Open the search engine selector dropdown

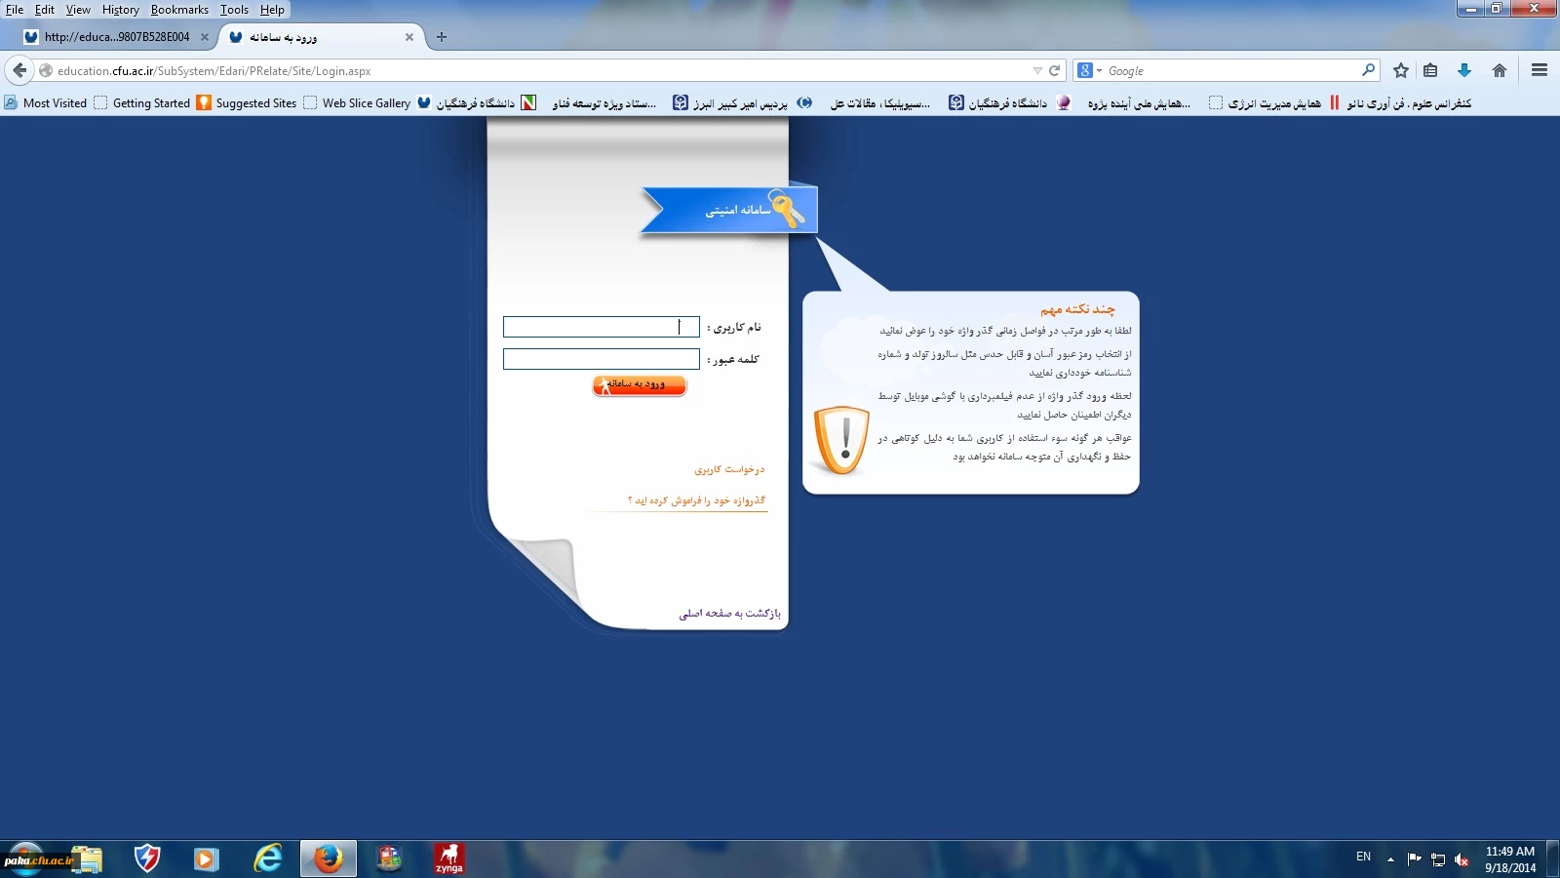point(1089,70)
